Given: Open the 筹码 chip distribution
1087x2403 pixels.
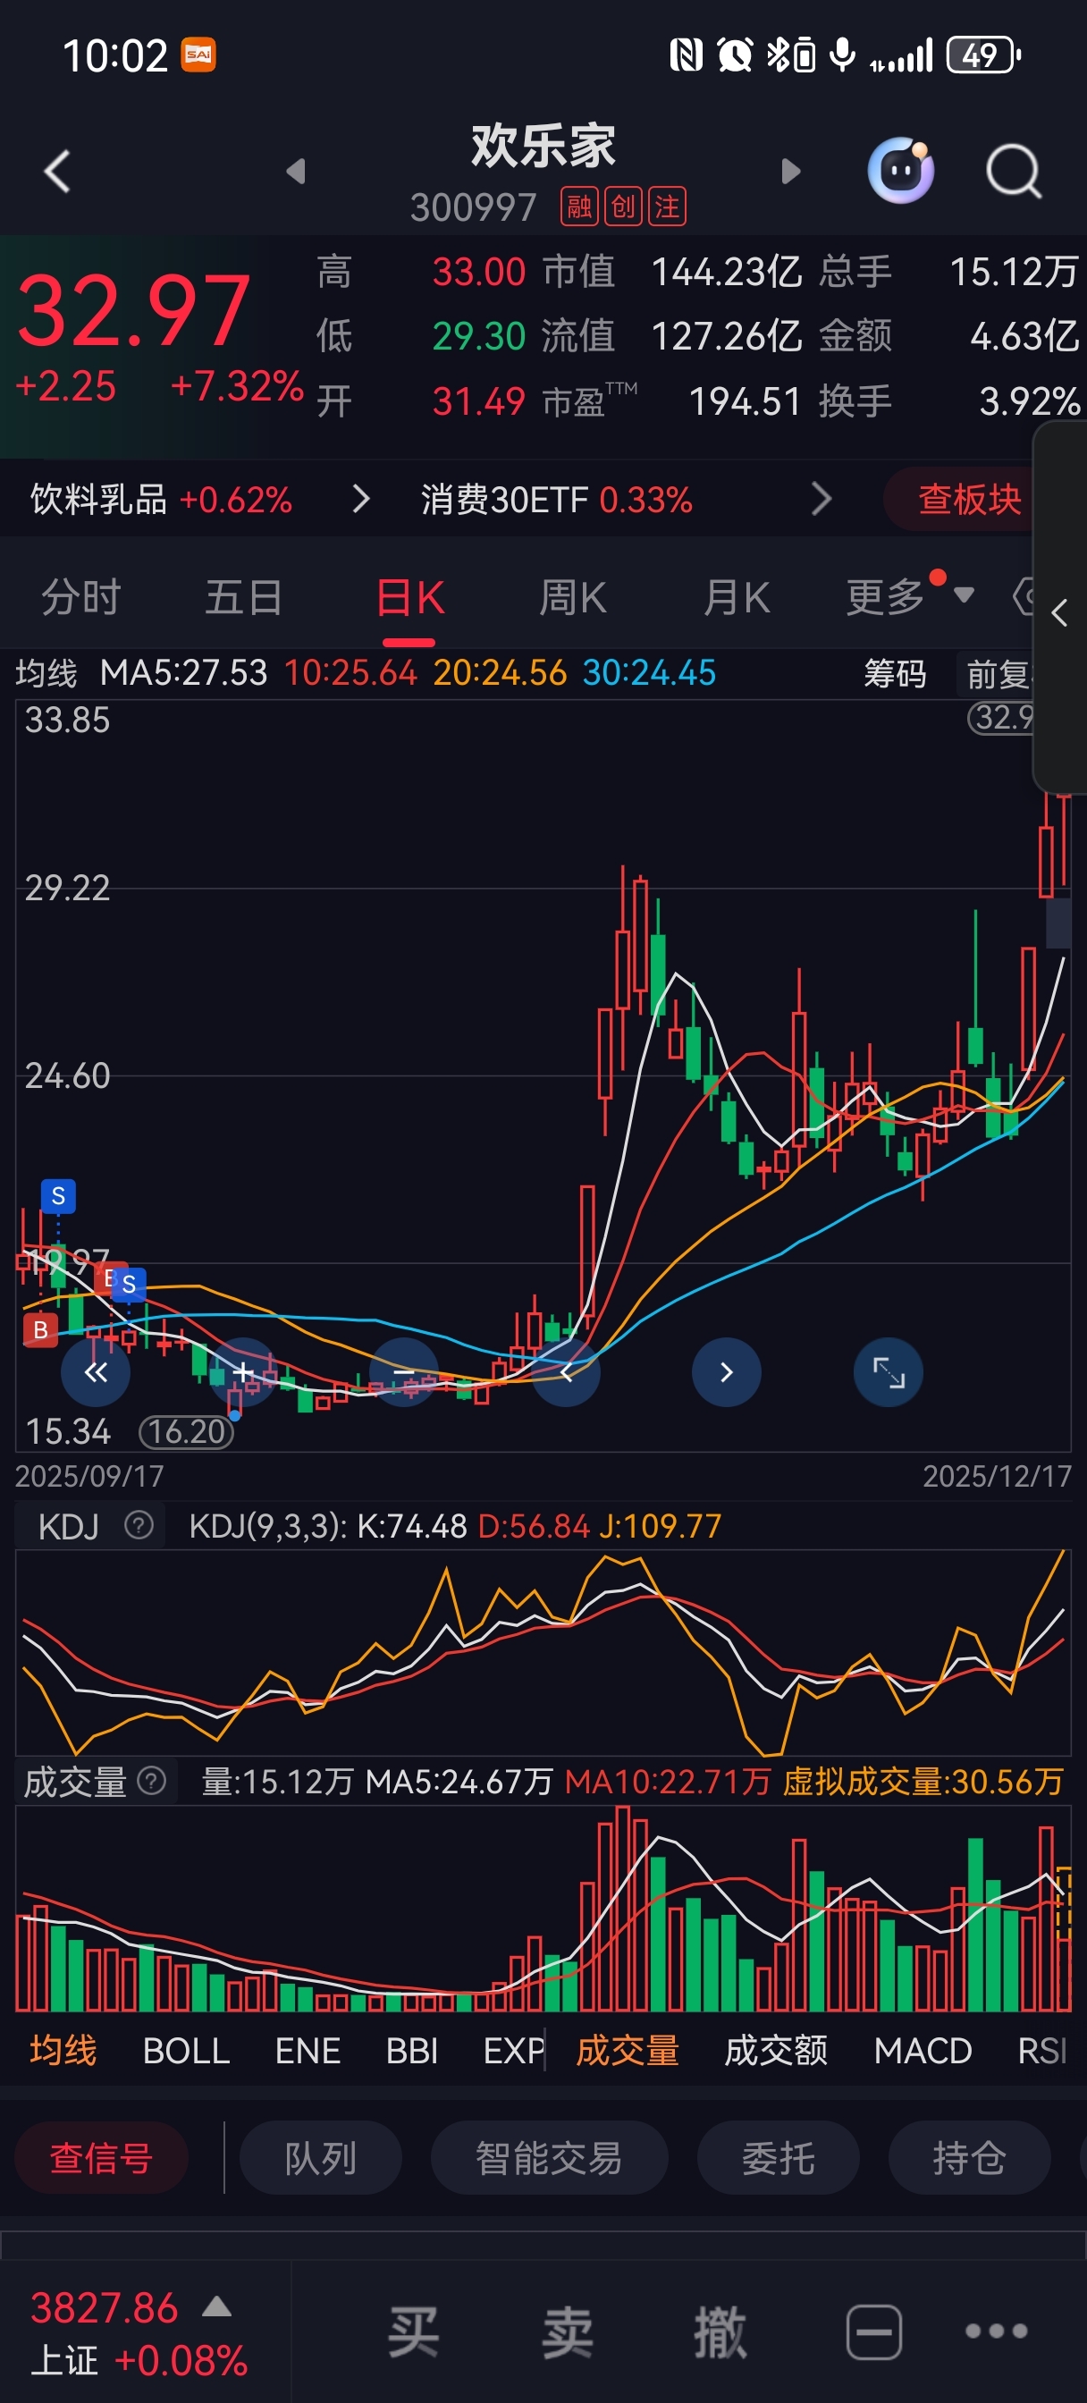Looking at the screenshot, I should pyautogui.click(x=894, y=672).
